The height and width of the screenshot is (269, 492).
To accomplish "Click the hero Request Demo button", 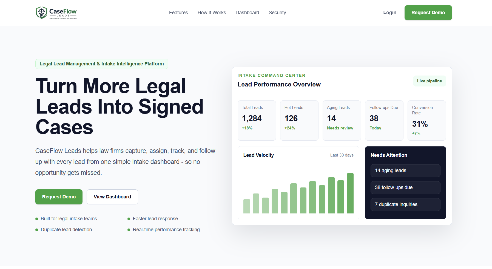I will (59, 197).
